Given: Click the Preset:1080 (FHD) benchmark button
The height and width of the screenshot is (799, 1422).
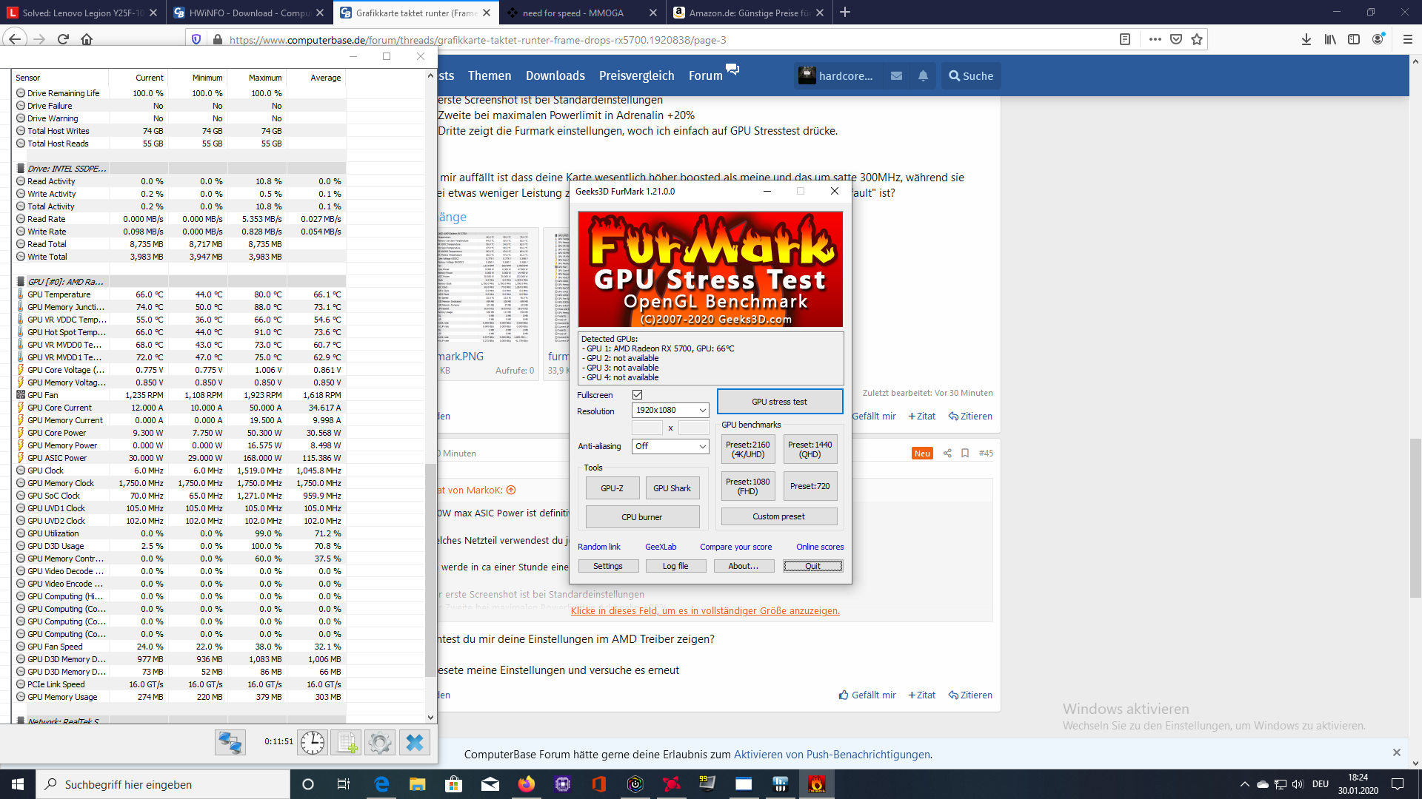Looking at the screenshot, I should pyautogui.click(x=747, y=486).
